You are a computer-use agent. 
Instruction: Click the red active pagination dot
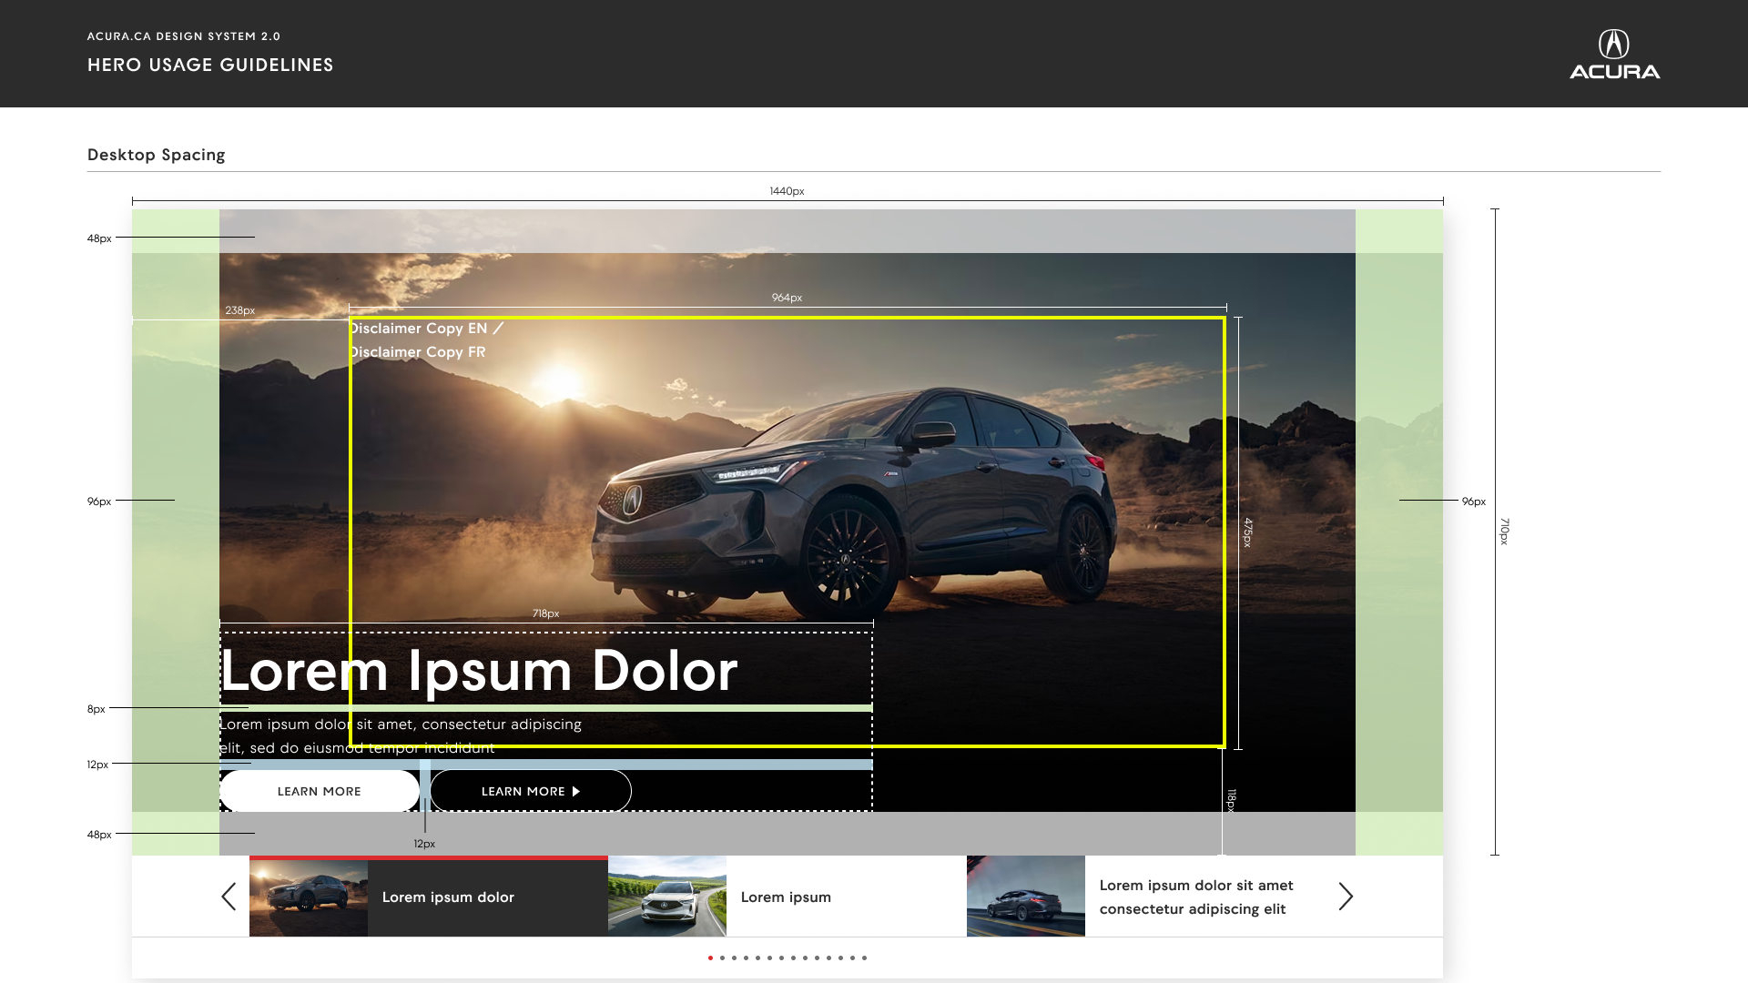(x=710, y=958)
